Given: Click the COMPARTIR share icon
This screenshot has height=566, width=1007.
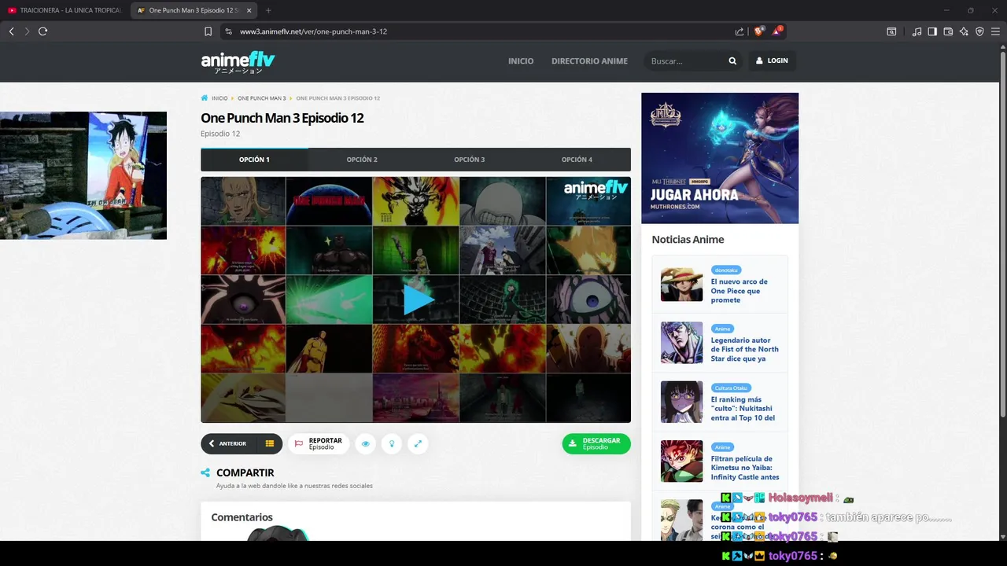Looking at the screenshot, I should click(x=205, y=473).
